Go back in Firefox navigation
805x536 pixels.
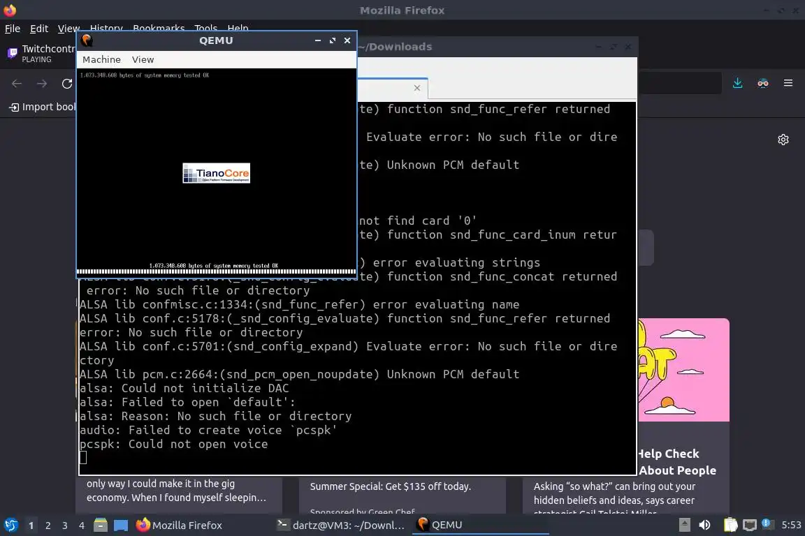pyautogui.click(x=17, y=84)
